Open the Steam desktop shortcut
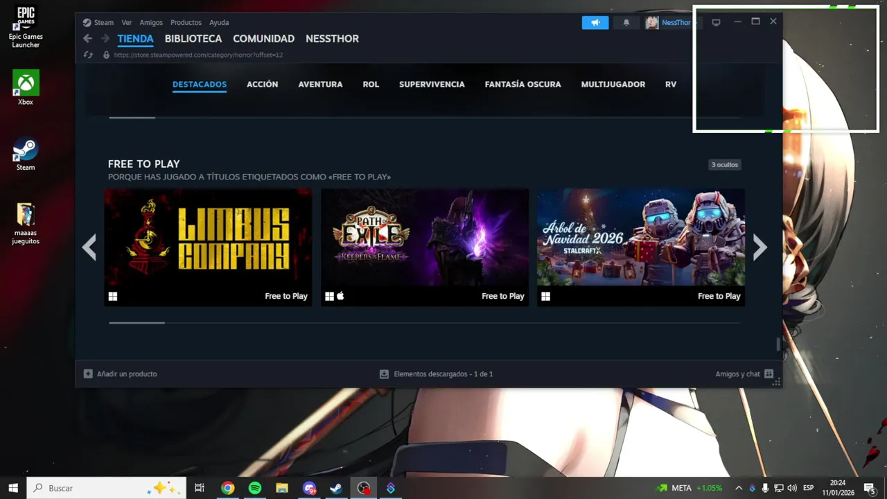This screenshot has width=887, height=499. 26,153
